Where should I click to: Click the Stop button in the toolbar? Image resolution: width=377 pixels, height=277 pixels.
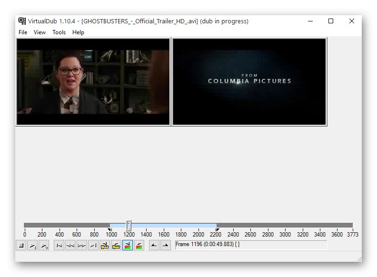coord(21,246)
